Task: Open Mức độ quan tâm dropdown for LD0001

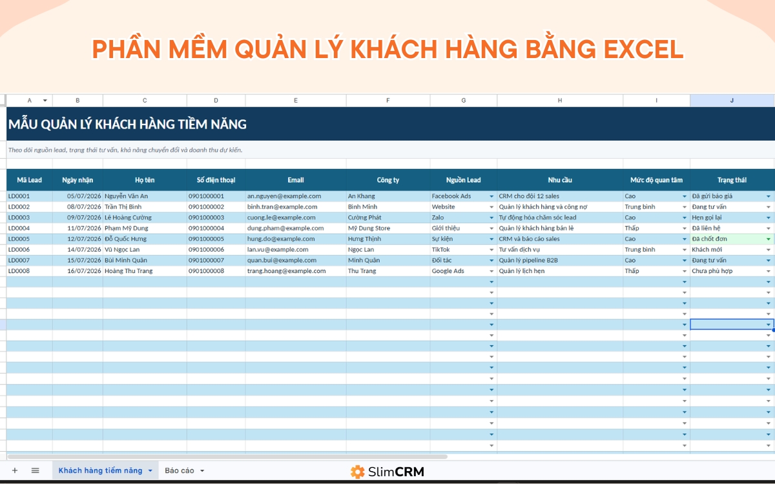Action: pyautogui.click(x=685, y=196)
